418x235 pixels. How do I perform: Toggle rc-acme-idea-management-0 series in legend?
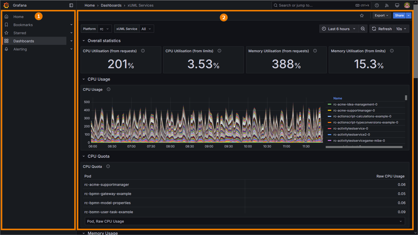pos(355,104)
